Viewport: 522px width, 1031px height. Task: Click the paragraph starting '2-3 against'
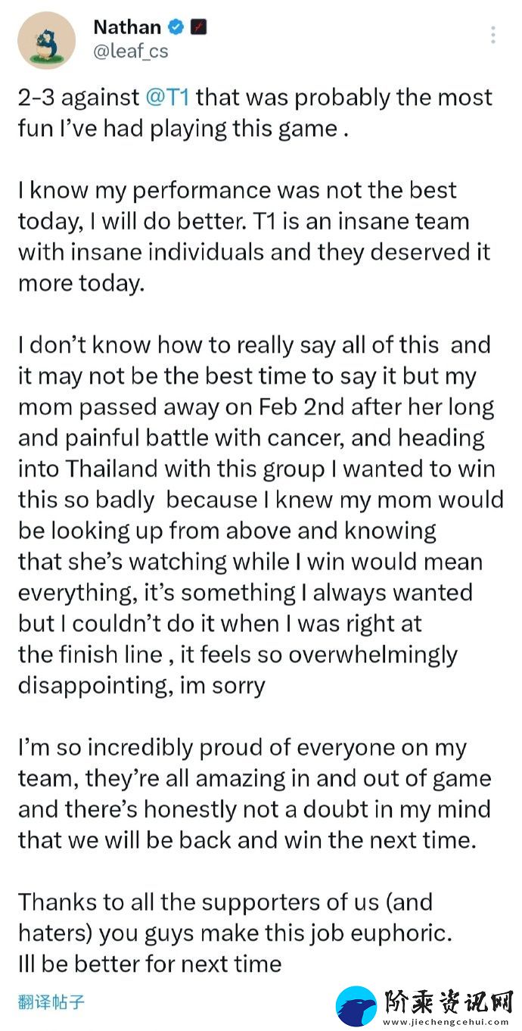[x=255, y=113]
